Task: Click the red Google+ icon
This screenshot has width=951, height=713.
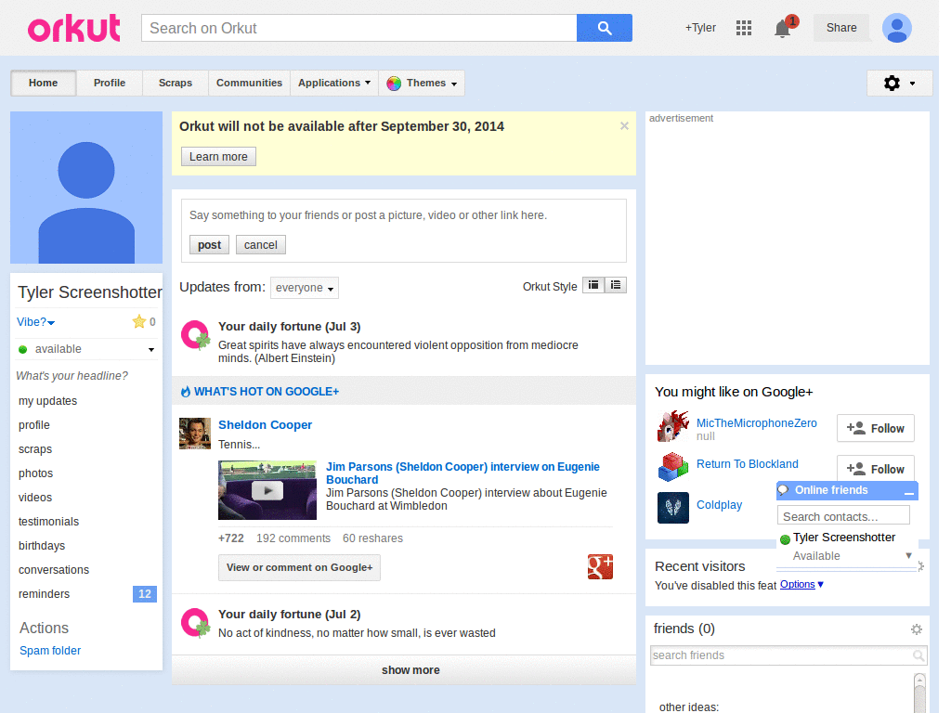Action: point(600,567)
